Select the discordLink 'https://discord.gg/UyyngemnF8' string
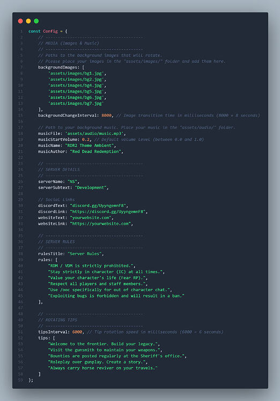This screenshot has height=401, width=280. coord(107,212)
